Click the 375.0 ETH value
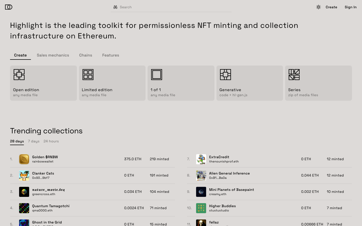 133,159
